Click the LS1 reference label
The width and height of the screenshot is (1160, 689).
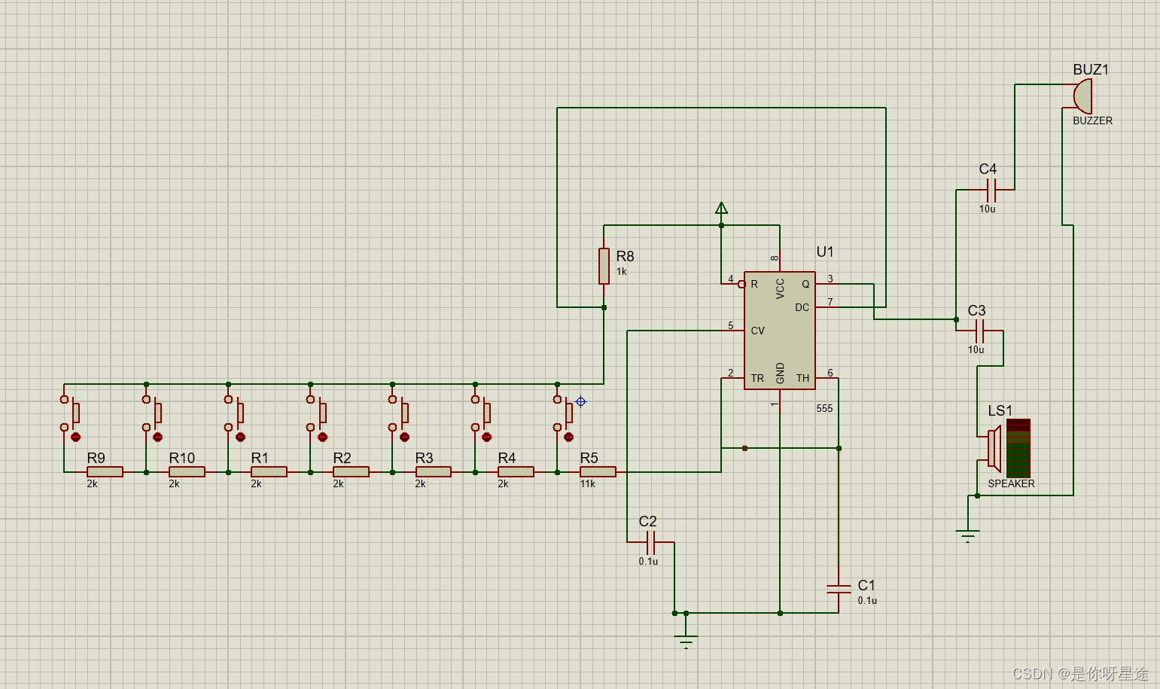(1000, 410)
